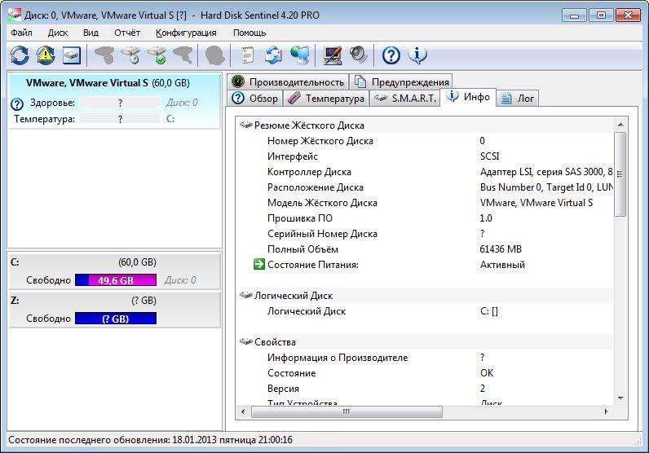Click the globe with monitor toolbar icon
The image size is (649, 453).
click(300, 55)
